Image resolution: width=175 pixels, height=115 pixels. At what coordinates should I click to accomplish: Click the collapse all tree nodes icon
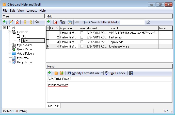pyautogui.click(x=30, y=22)
